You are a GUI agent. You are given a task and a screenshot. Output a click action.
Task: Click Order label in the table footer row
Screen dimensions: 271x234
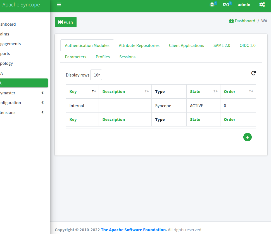[230, 120]
